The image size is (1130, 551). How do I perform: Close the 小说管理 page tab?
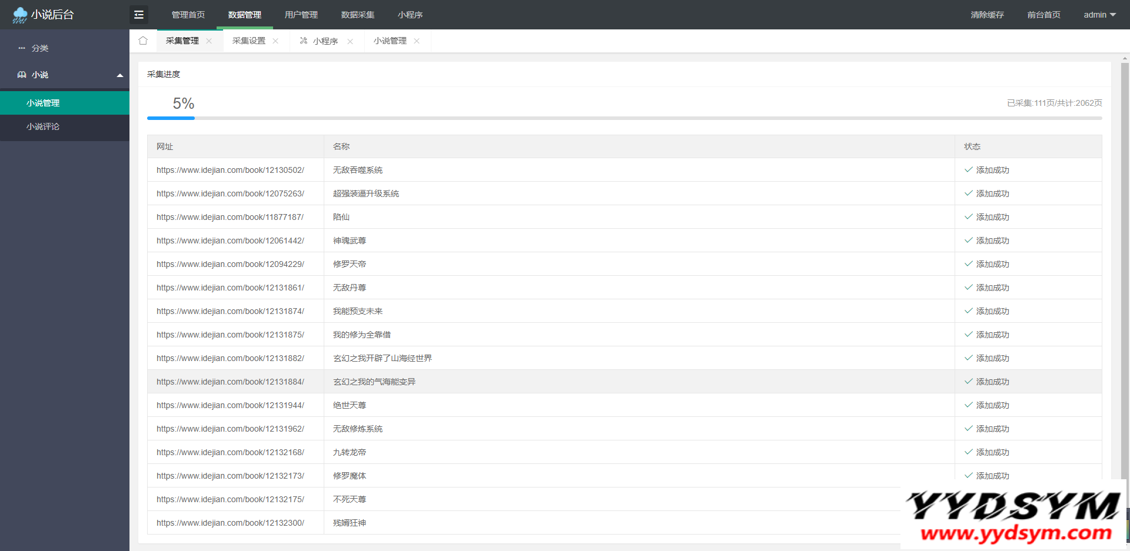pyautogui.click(x=417, y=41)
